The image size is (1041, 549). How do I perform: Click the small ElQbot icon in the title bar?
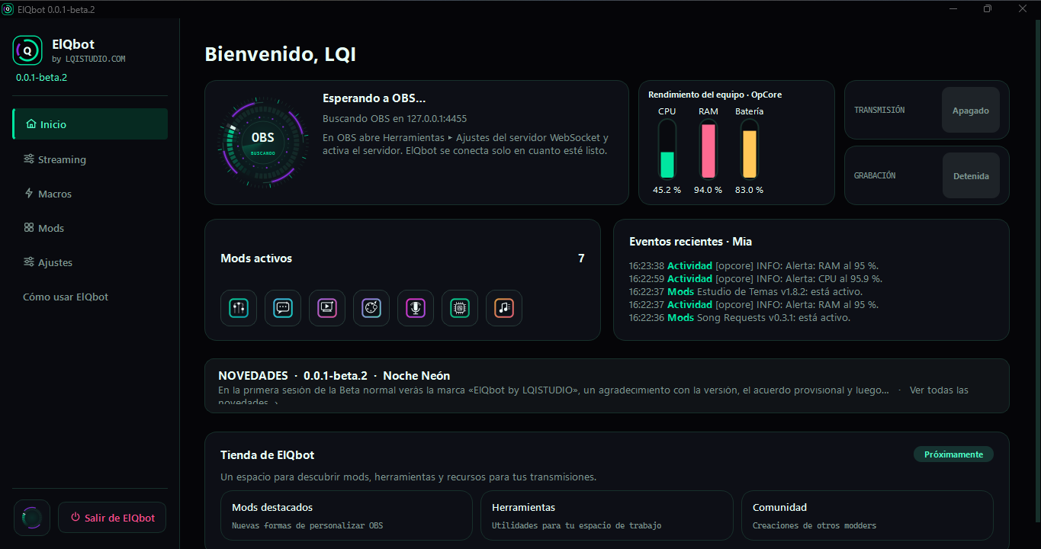8,8
